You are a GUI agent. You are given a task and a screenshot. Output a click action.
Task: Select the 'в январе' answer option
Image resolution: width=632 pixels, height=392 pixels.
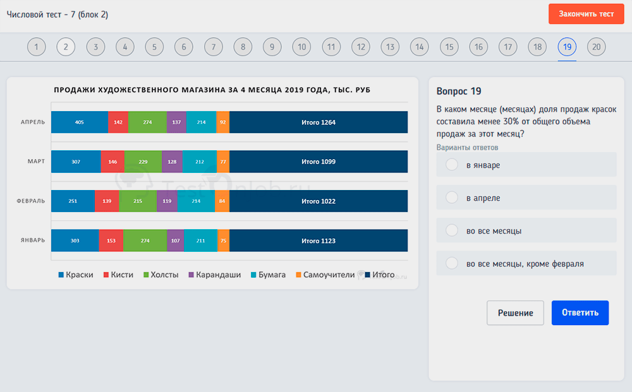[x=452, y=165]
